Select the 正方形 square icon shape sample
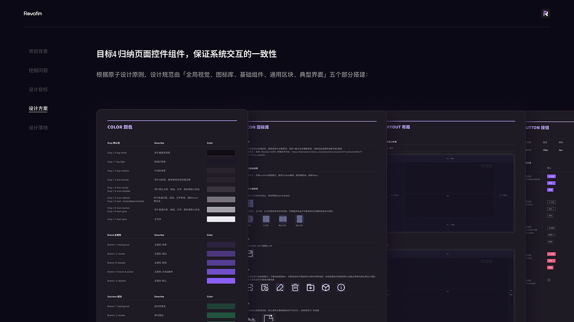Viewport: 574px width, 322px height. pos(266,219)
